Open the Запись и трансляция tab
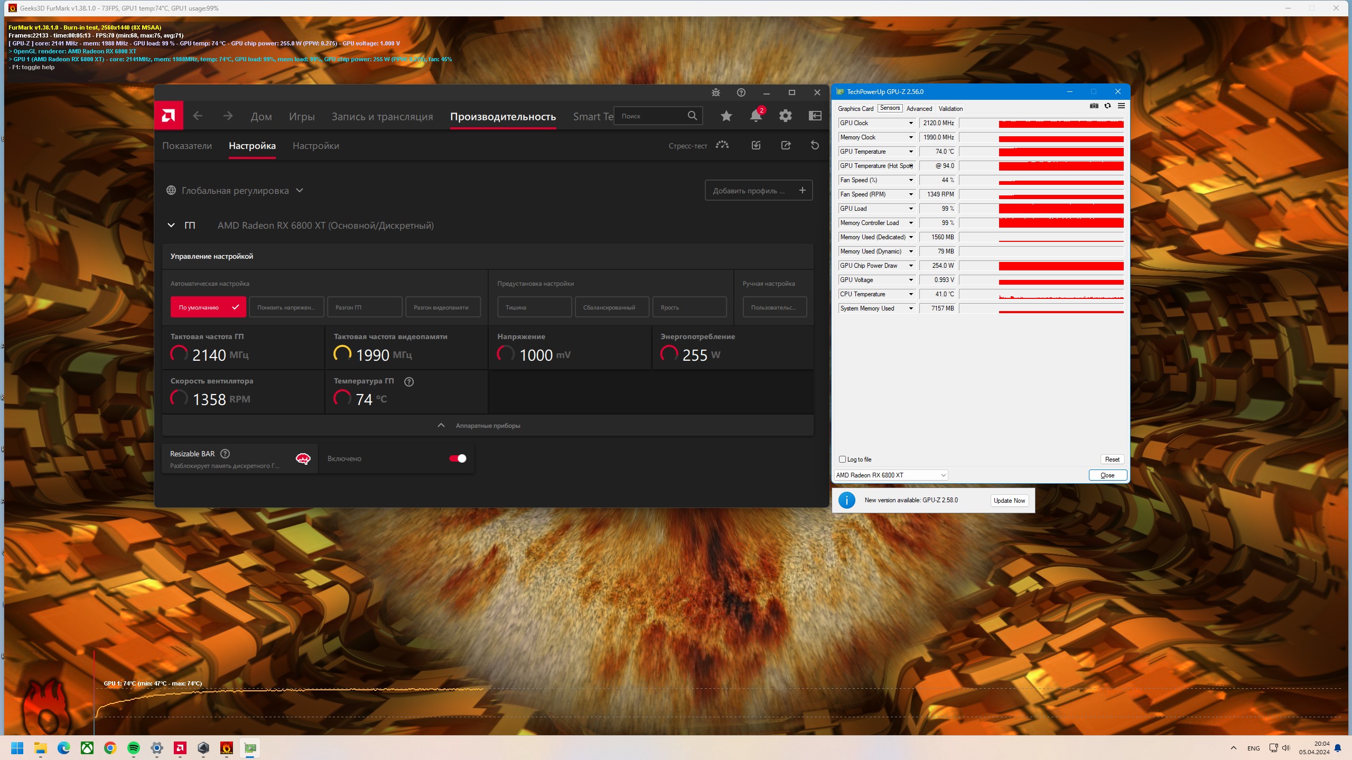 (382, 117)
